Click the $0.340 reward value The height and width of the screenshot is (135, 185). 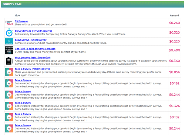174,61
